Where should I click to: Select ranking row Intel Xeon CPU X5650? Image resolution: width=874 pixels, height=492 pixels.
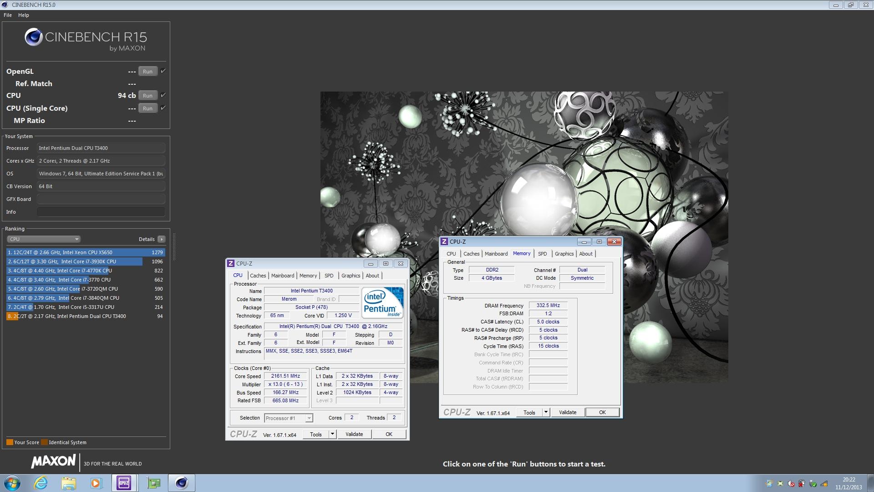86,252
